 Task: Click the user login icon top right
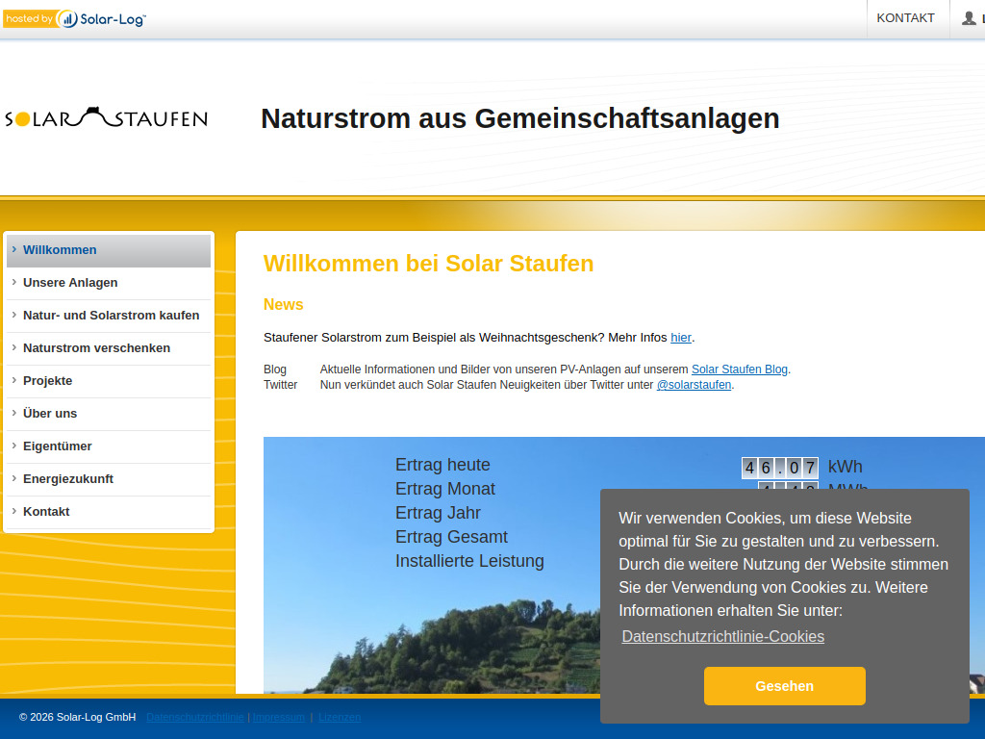970,17
